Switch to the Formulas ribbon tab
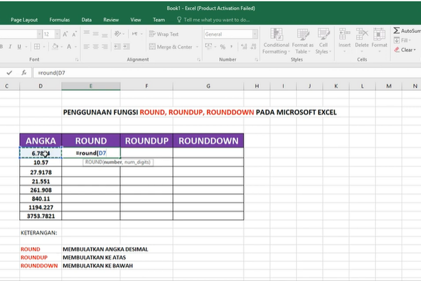 (59, 20)
